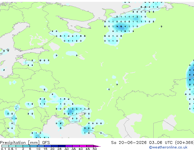This screenshot has width=194, height=150.
Task: Choose the 15–20 mm legend swatch
Action: click(48, 146)
